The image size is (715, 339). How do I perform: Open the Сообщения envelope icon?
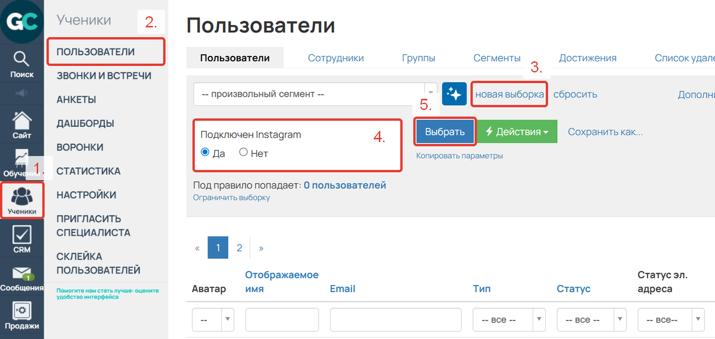pos(21,279)
